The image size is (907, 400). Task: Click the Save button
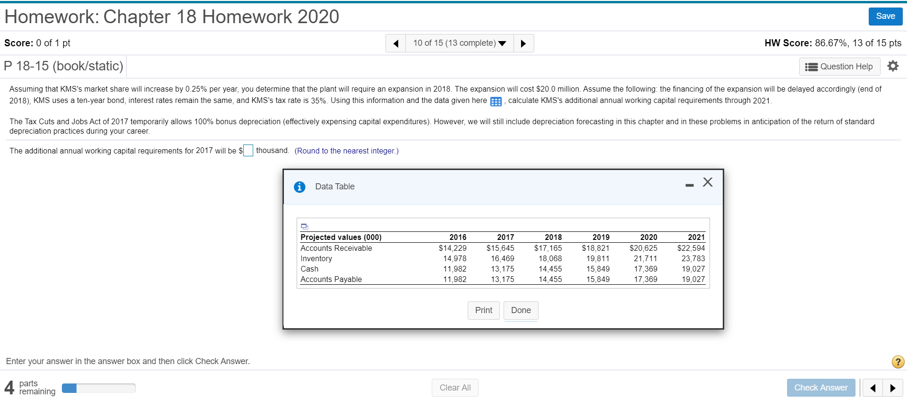pos(885,16)
